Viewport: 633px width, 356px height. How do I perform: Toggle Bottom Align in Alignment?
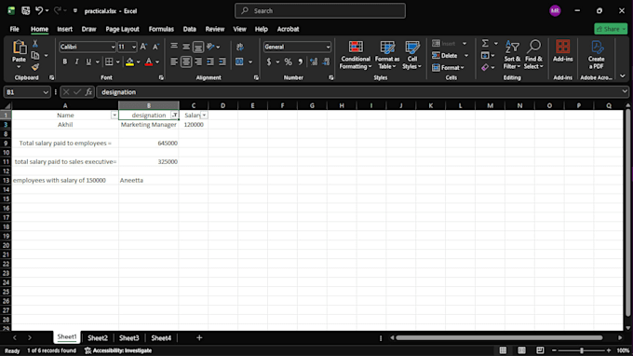(198, 47)
